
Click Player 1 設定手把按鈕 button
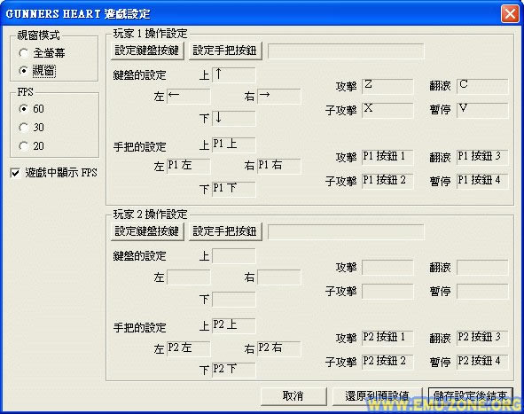coord(225,51)
